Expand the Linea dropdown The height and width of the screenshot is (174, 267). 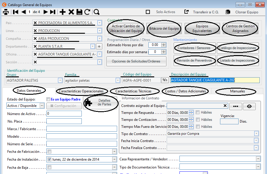coord(100,31)
